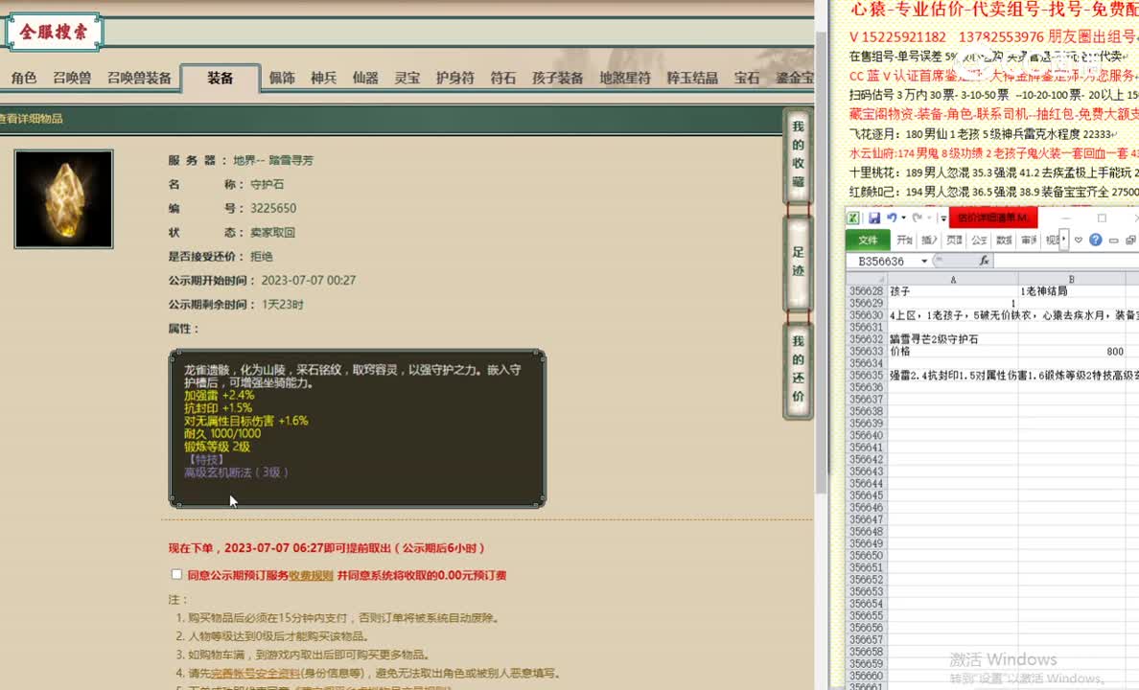The image size is (1139, 690).
Task: Undo the last action in Excel
Action: [892, 218]
